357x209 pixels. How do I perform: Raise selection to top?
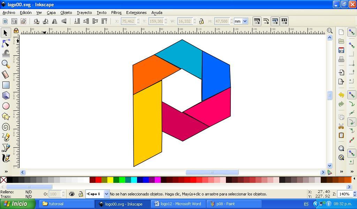[104, 21]
